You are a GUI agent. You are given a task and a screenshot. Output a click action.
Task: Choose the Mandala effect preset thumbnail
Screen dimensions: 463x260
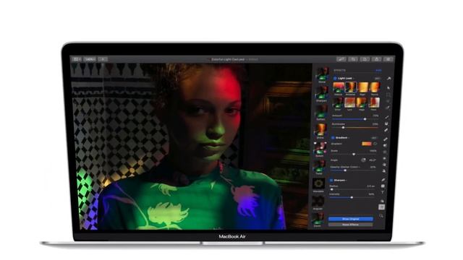318,184
